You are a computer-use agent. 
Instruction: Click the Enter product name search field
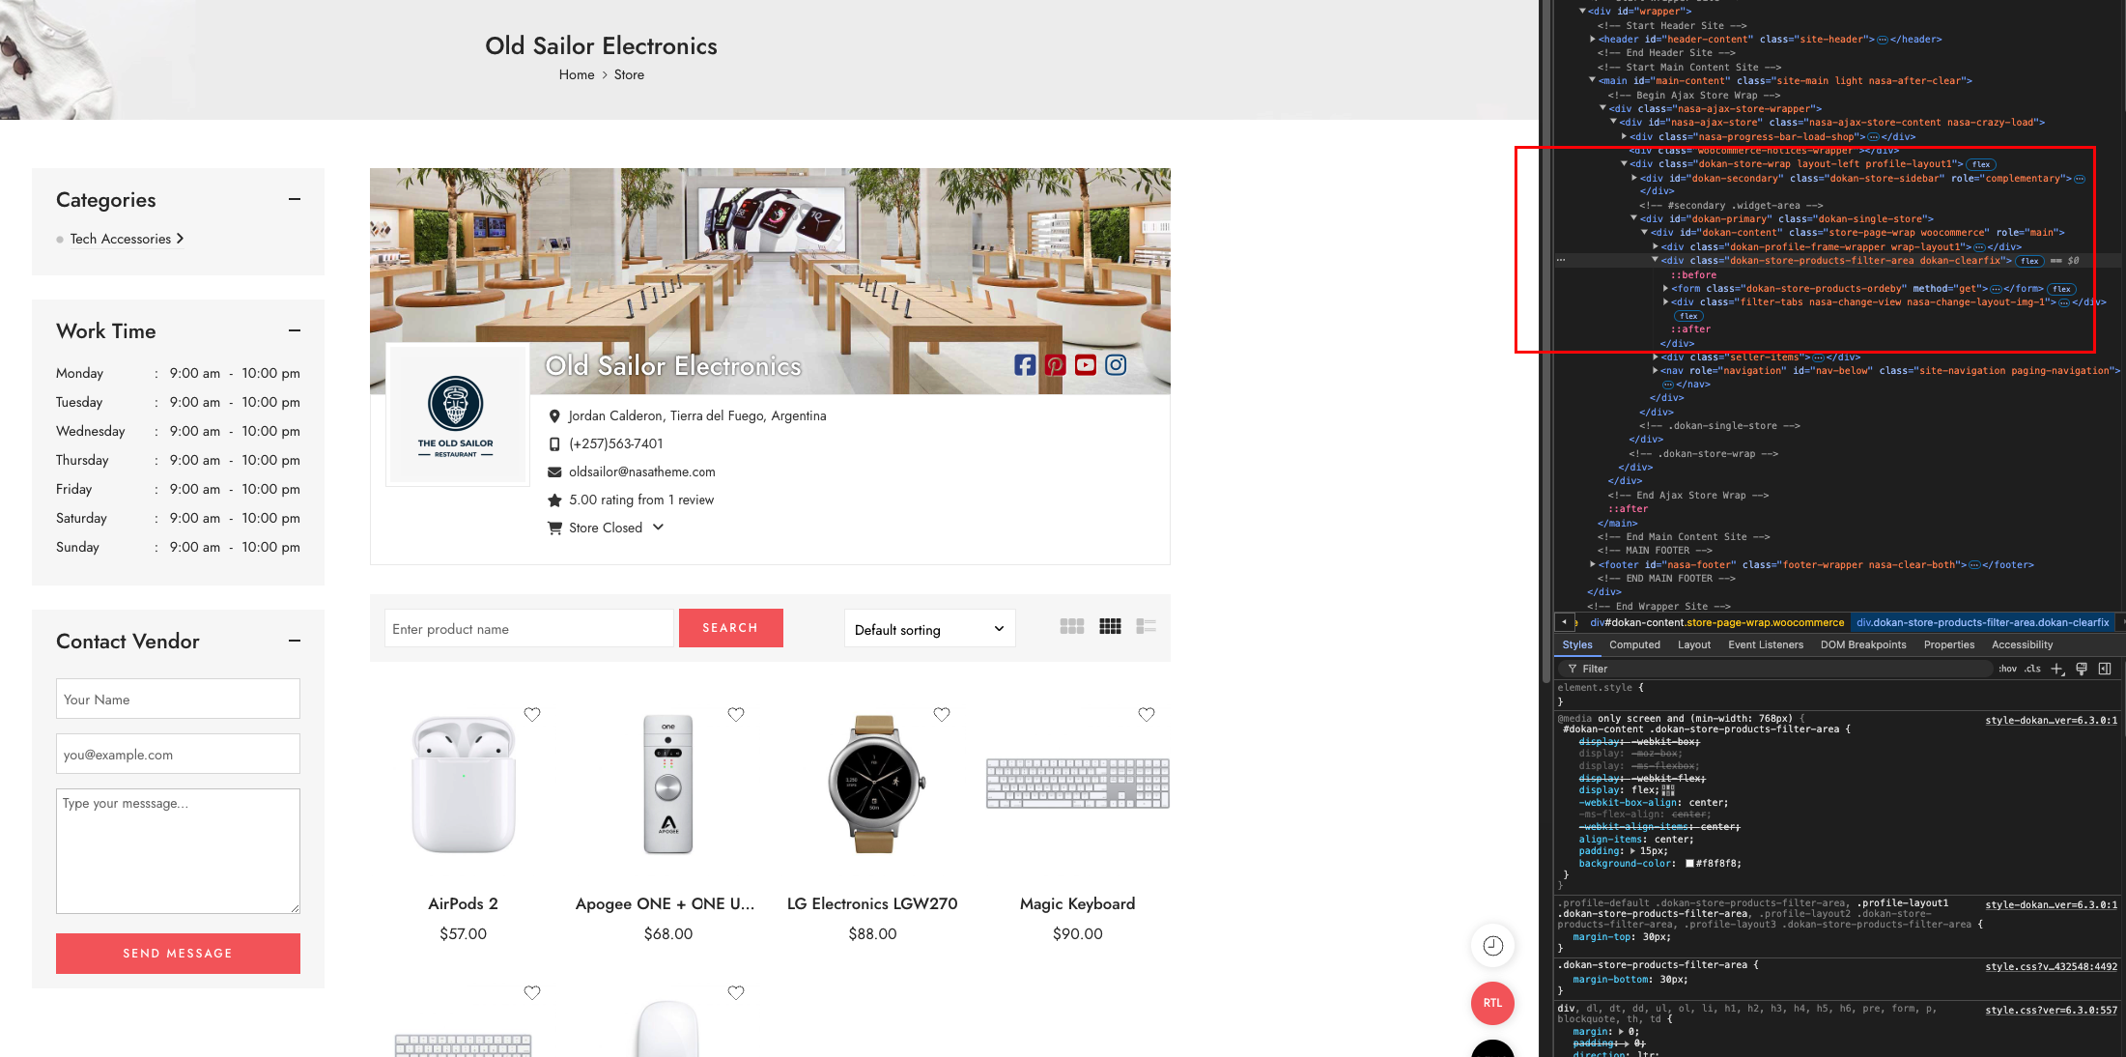[528, 628]
